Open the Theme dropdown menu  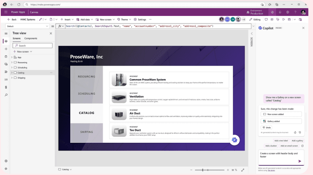124,19
